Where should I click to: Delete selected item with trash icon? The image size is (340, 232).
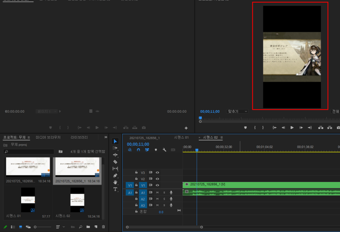pos(103,227)
